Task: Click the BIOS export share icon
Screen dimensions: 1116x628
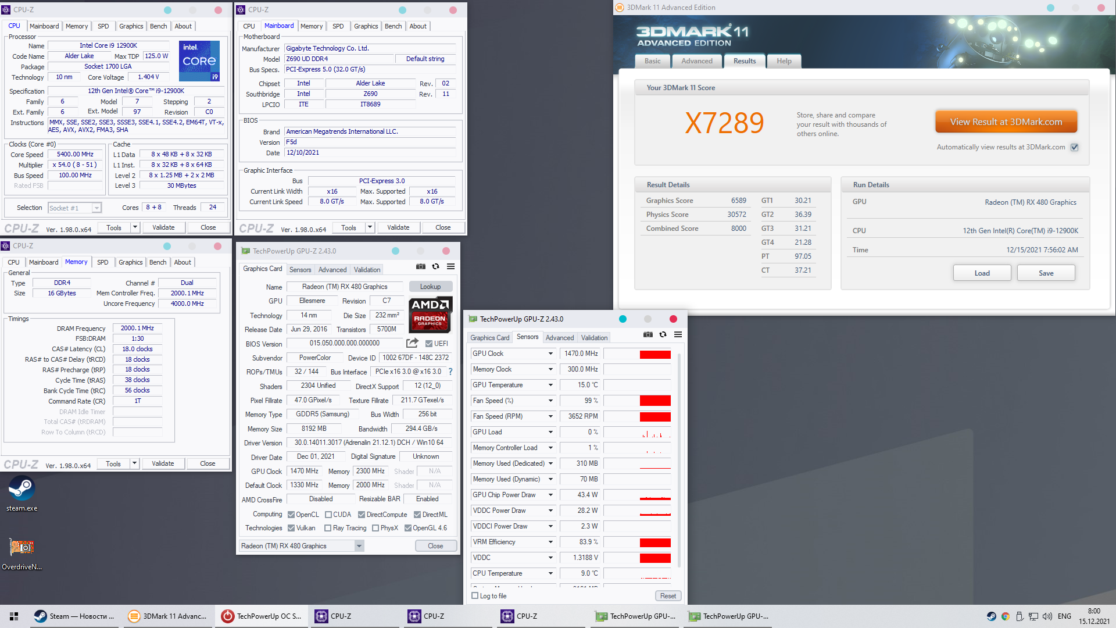Action: pyautogui.click(x=412, y=343)
